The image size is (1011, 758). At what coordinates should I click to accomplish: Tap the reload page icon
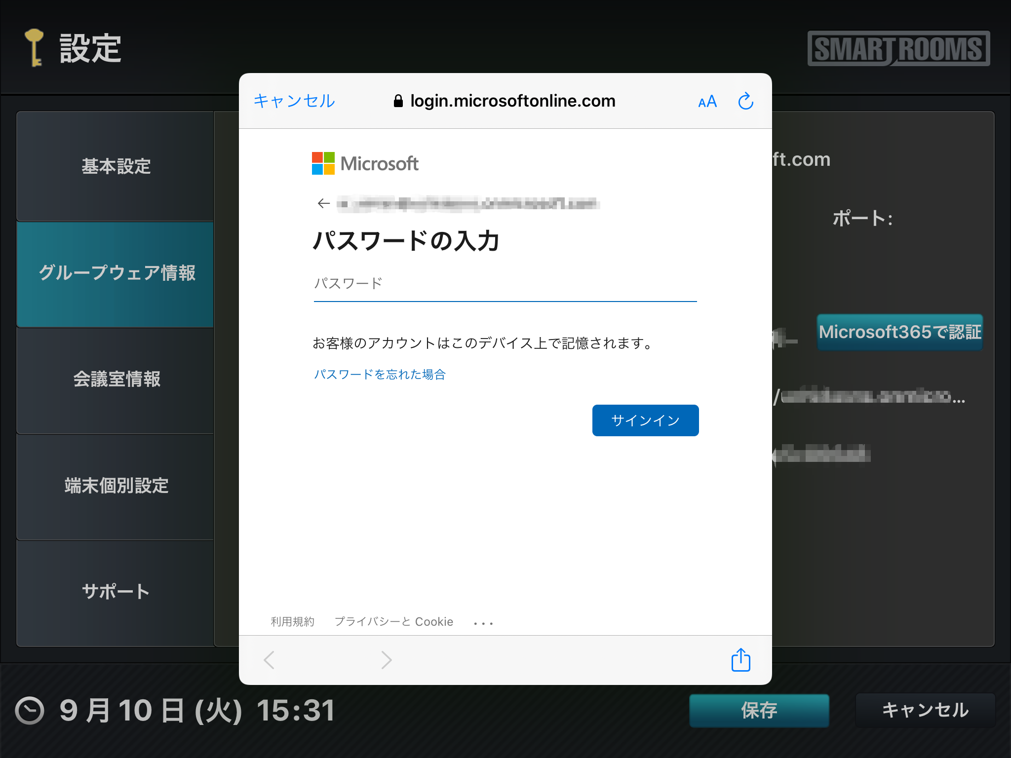point(745,101)
